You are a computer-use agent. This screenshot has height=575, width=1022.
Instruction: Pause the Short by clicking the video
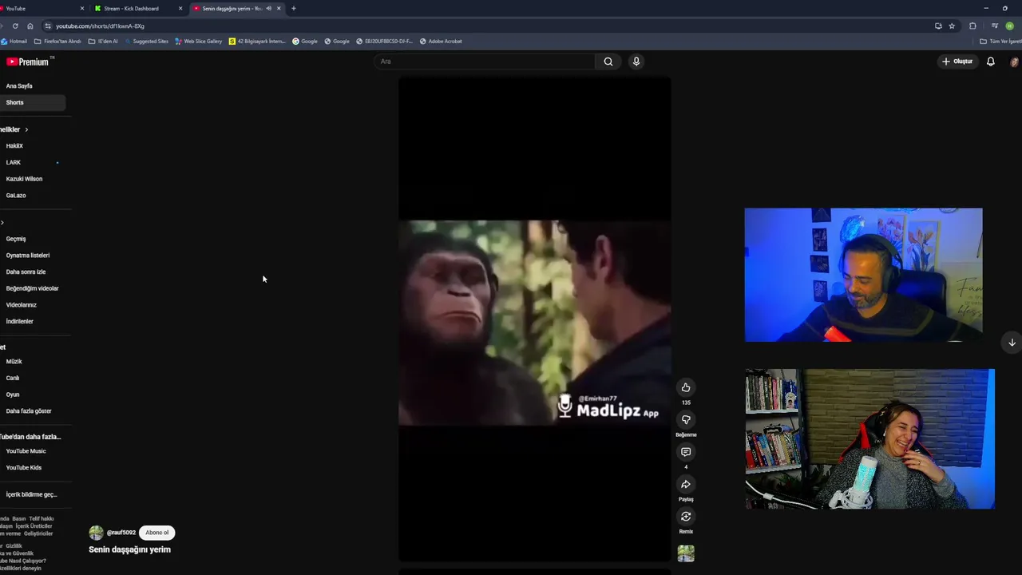(534, 319)
